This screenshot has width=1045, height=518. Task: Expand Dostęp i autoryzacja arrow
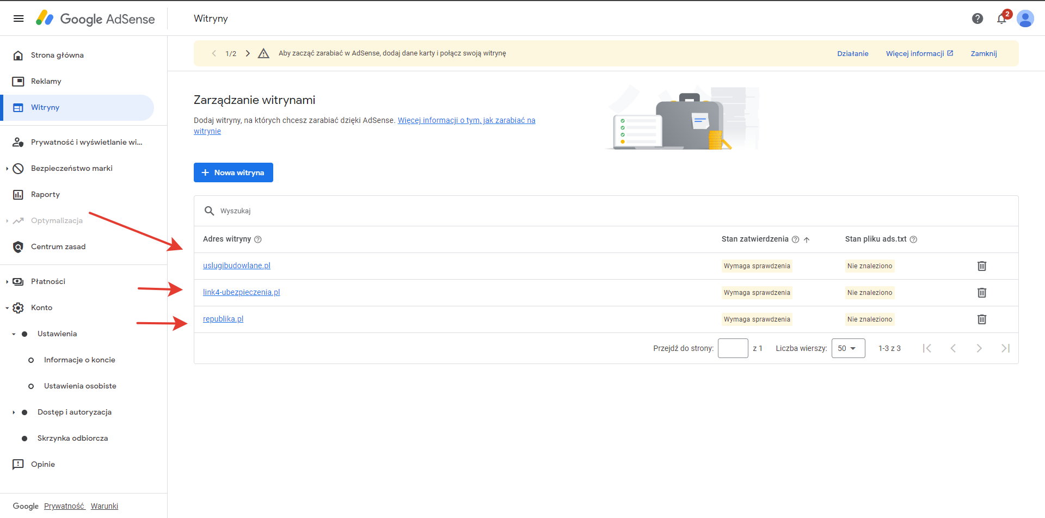pos(14,412)
